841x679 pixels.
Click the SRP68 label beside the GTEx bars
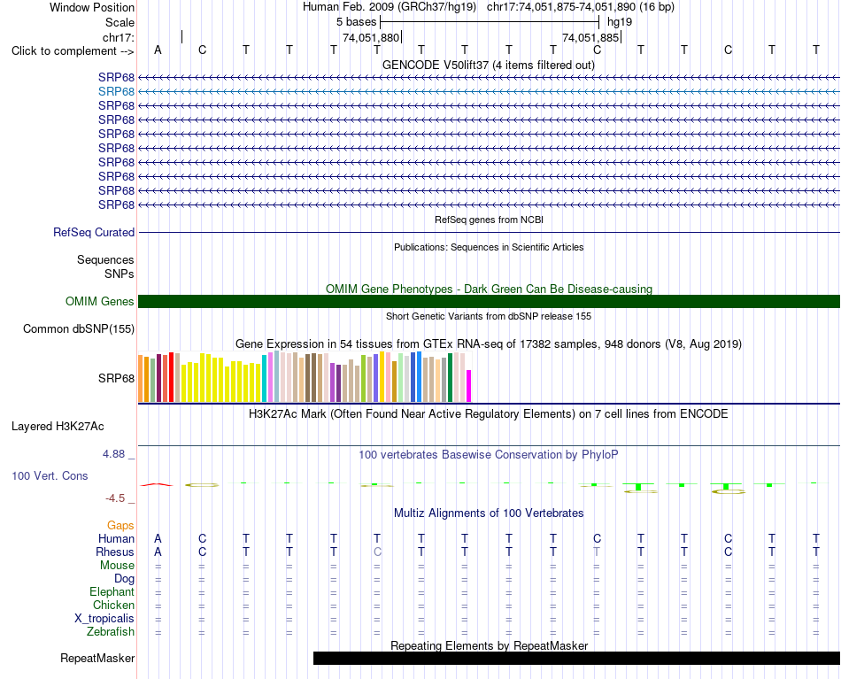click(116, 379)
